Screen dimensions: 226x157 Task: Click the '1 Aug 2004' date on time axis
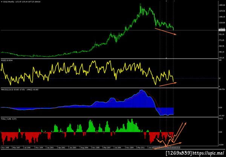(84, 148)
